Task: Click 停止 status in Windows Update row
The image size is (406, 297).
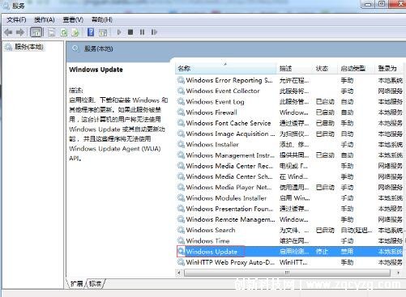Action: (x=322, y=252)
